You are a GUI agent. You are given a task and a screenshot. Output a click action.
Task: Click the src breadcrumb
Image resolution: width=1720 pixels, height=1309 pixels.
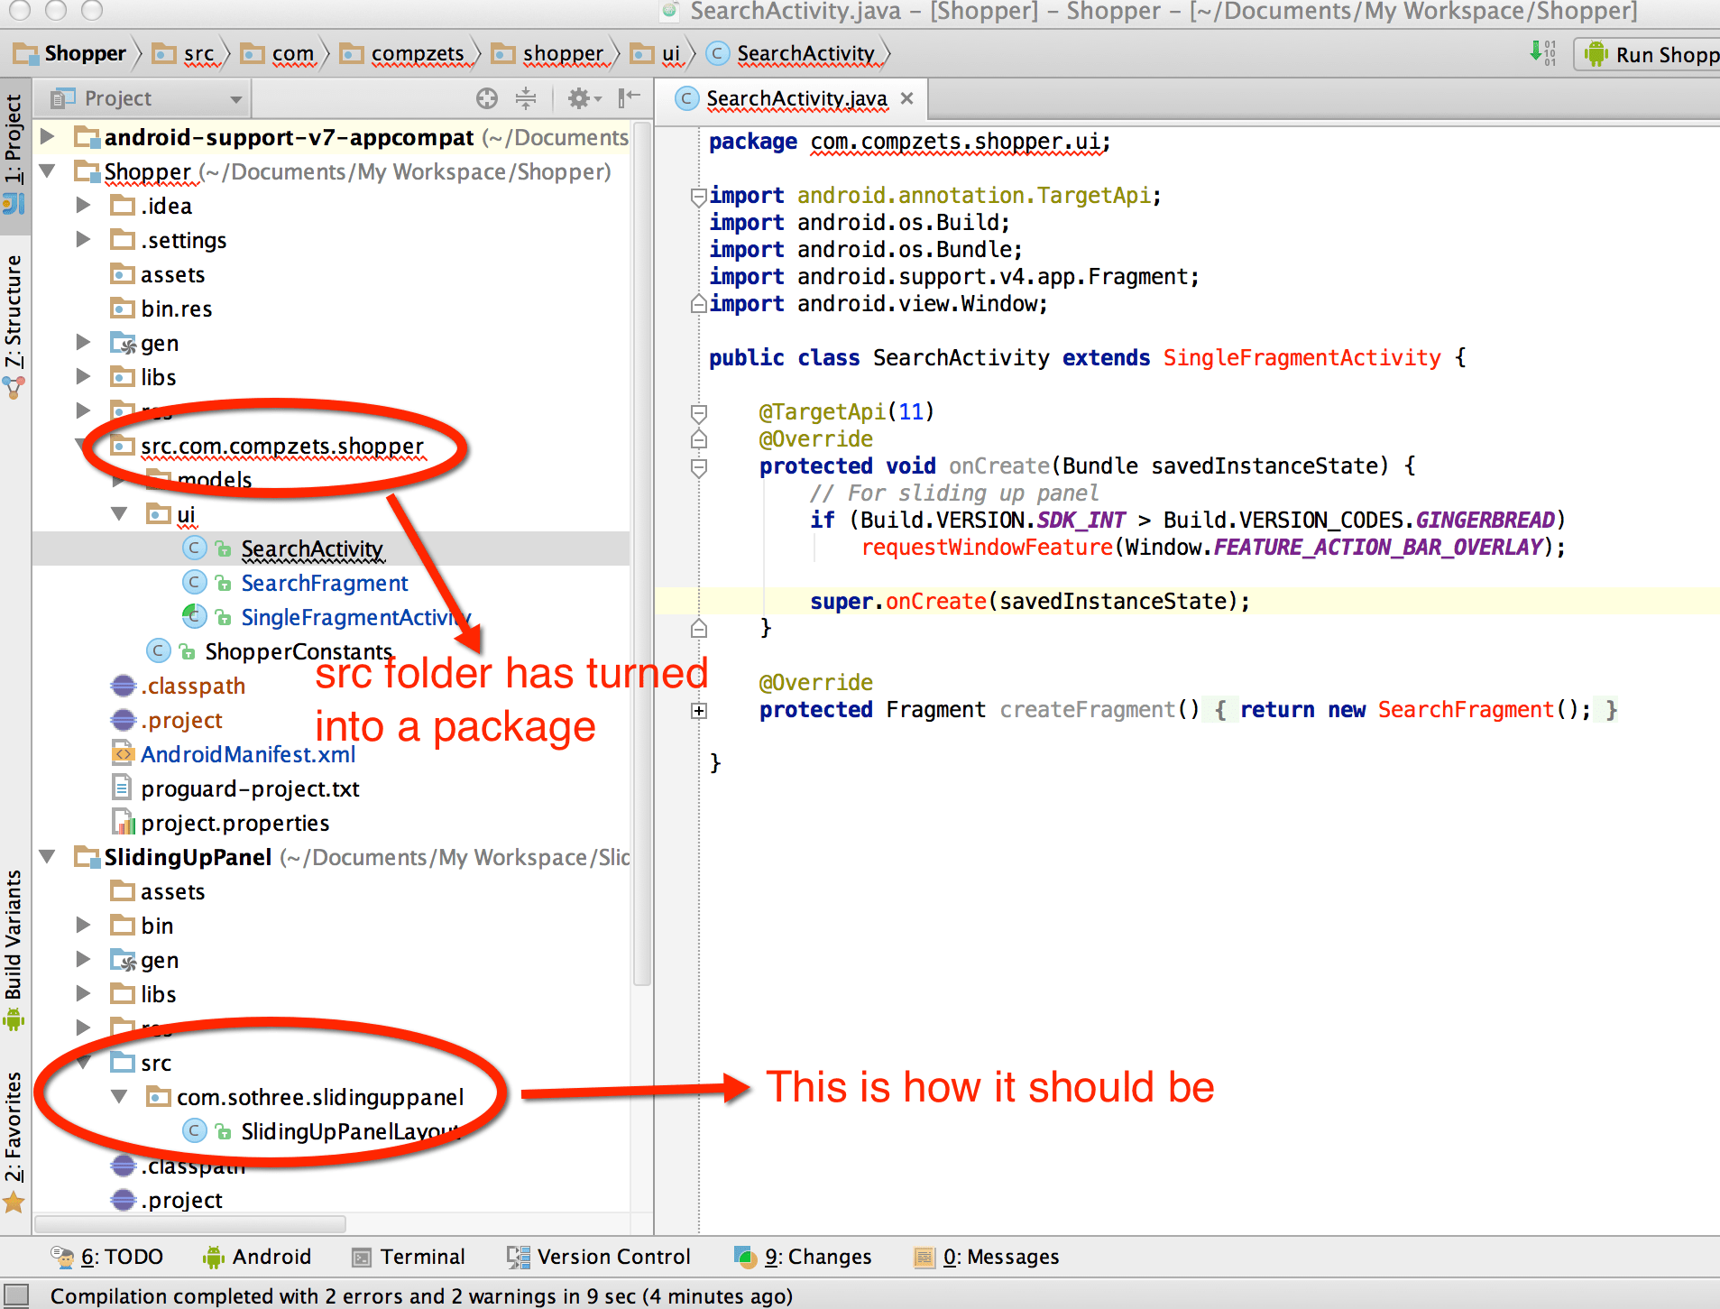(x=185, y=53)
